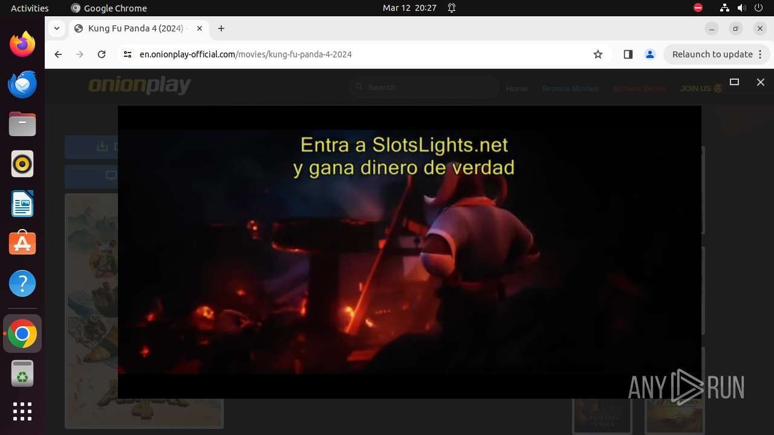Image resolution: width=774 pixels, height=435 pixels.
Task: Launch LibreOffice Writer from the dock
Action: pos(22,204)
